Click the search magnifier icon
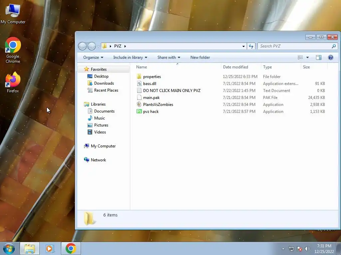Image resolution: width=341 pixels, height=255 pixels. 334,46
